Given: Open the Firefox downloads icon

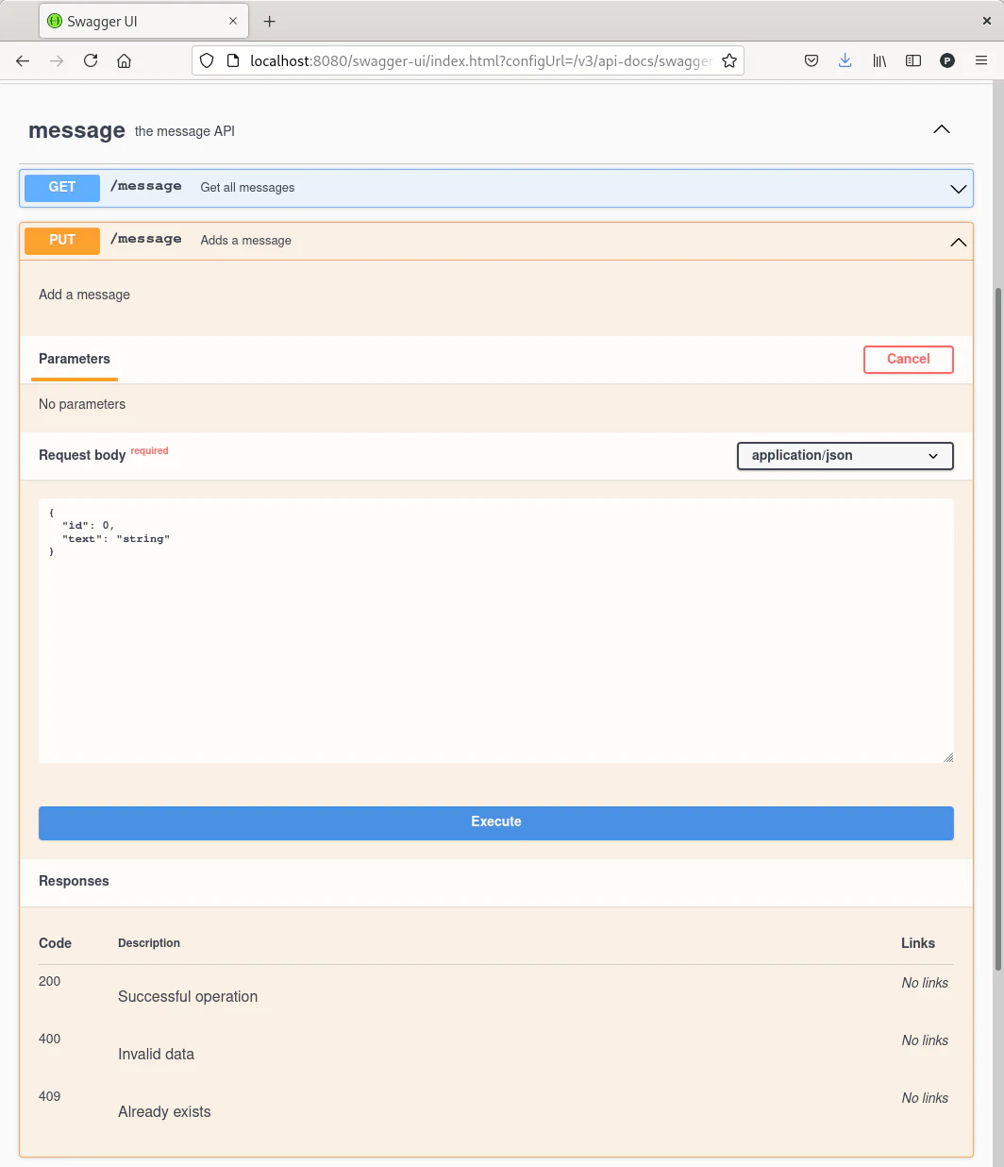Looking at the screenshot, I should pos(845,60).
